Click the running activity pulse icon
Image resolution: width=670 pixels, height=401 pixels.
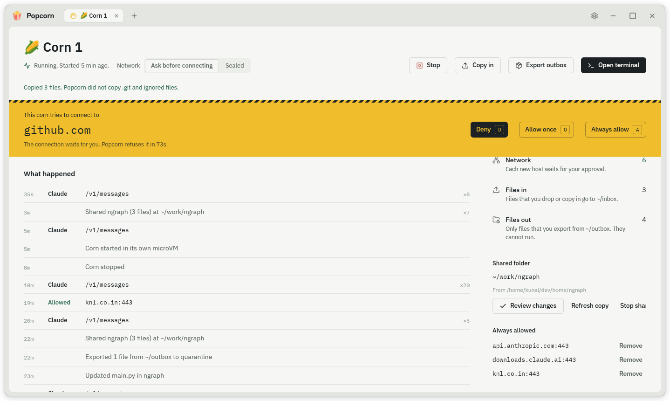(x=27, y=66)
